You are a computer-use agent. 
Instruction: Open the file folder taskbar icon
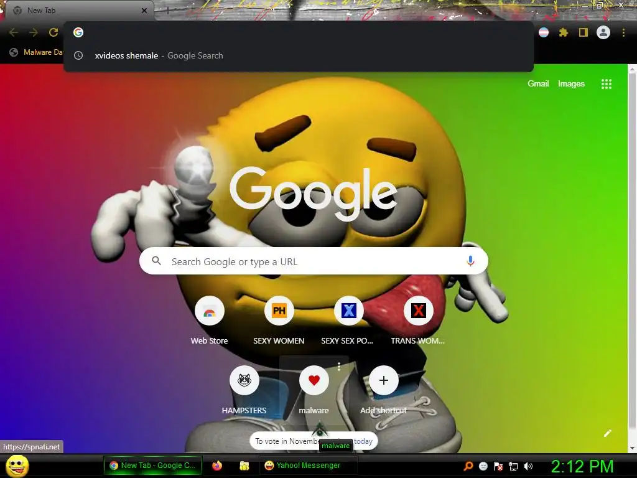point(244,466)
